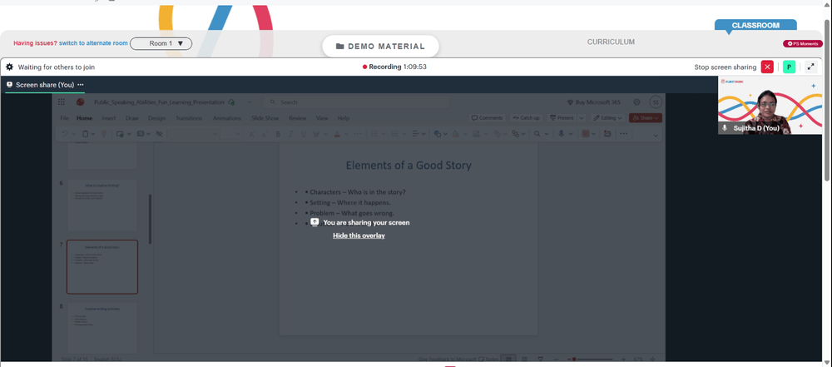
Task: Click the PowerPoint Search field
Action: tap(357, 102)
